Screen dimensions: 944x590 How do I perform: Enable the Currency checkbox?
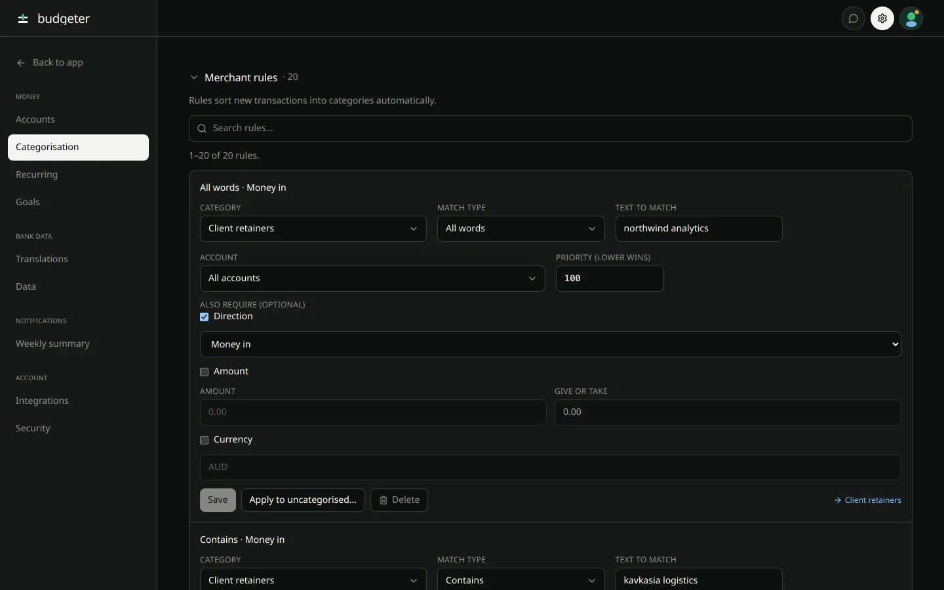205,440
